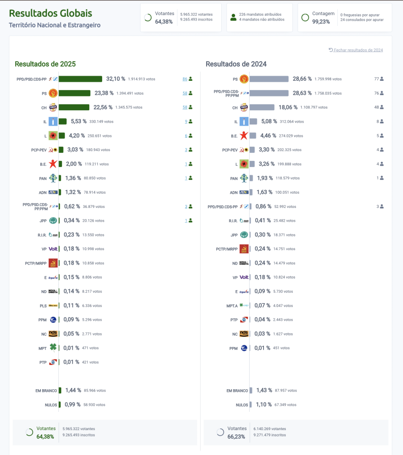Click the PS logo in 2024 results
403x455 pixels.
click(x=244, y=79)
